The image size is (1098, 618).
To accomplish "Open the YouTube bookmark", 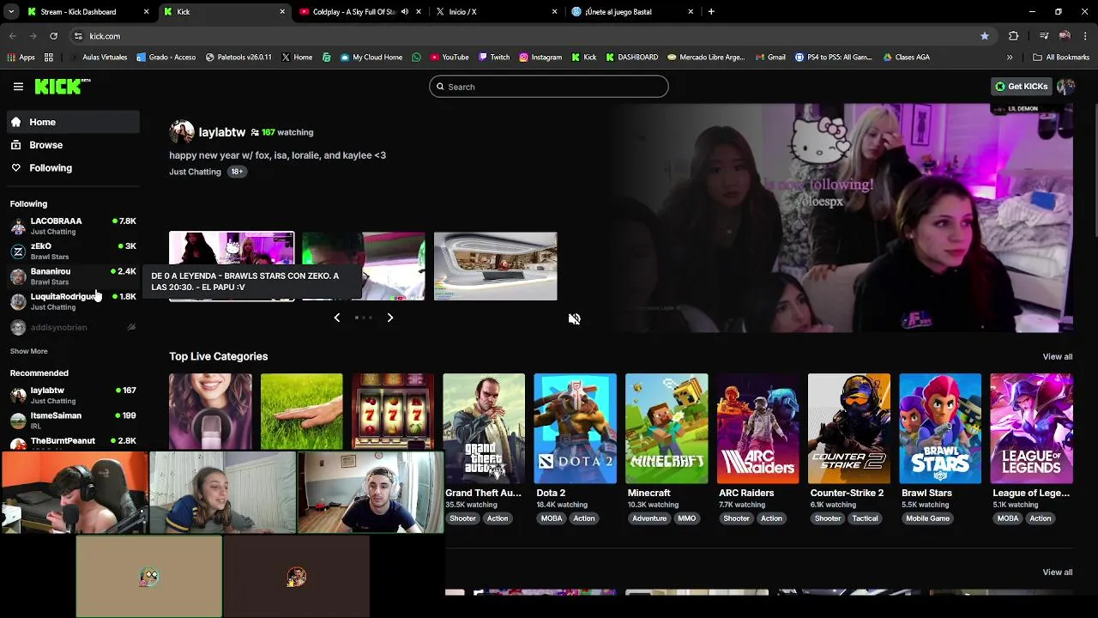I will point(449,58).
